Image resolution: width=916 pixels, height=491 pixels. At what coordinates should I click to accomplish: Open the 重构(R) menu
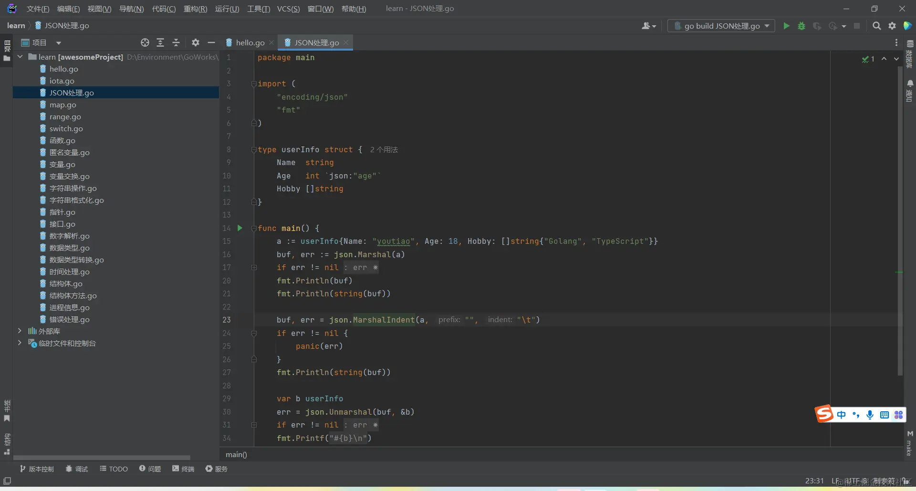tap(195, 9)
